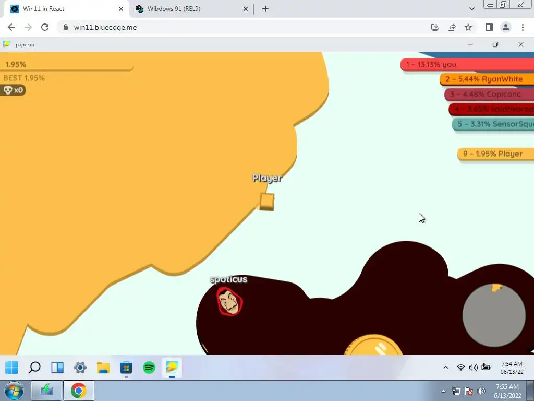Viewport: 534px width, 401px height.
Task: Select Chrome in the Windows 7 taskbar
Action: coord(79,391)
